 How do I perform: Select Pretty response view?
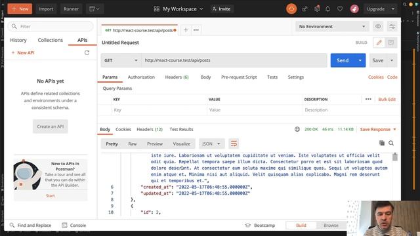(x=112, y=144)
